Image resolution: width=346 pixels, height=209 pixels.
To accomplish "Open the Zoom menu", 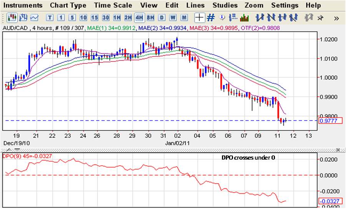I will [254, 5].
